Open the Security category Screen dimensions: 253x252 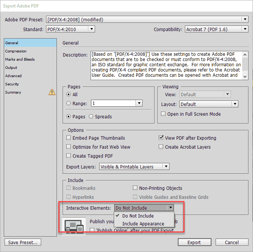[30, 84]
